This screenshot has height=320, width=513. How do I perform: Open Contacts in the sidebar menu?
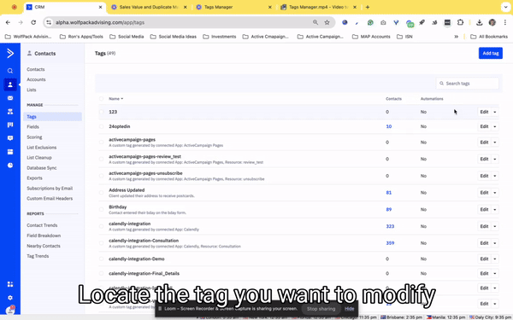36,69
